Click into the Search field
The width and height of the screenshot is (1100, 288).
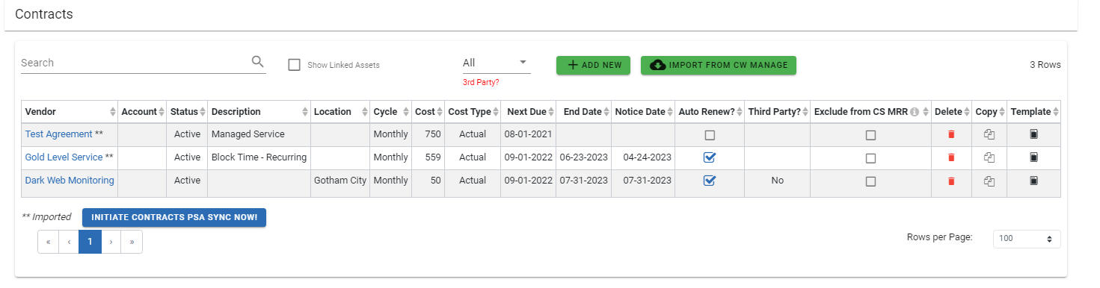pos(135,63)
